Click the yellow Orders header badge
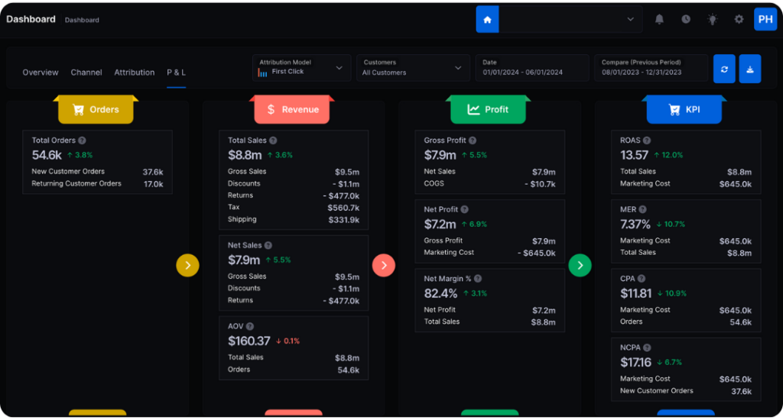Image resolution: width=783 pixels, height=420 pixels. pos(96,109)
